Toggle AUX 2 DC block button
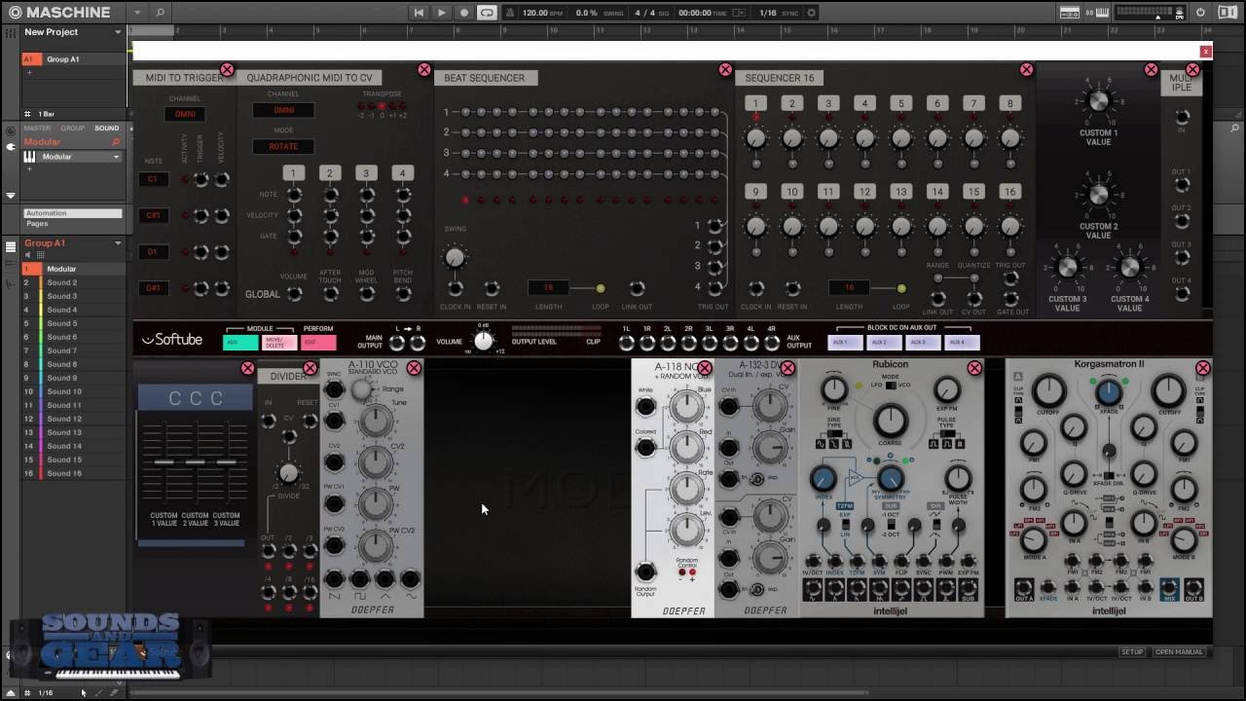 tap(882, 343)
